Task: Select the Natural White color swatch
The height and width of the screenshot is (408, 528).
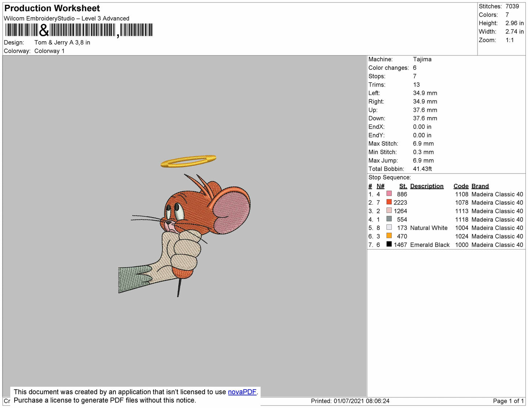Action: (389, 227)
